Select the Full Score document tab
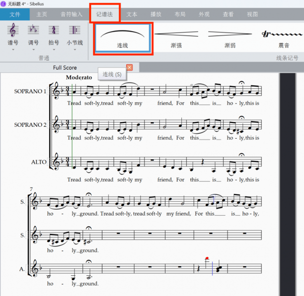Viewport: 304px width, 296px height. (65, 68)
